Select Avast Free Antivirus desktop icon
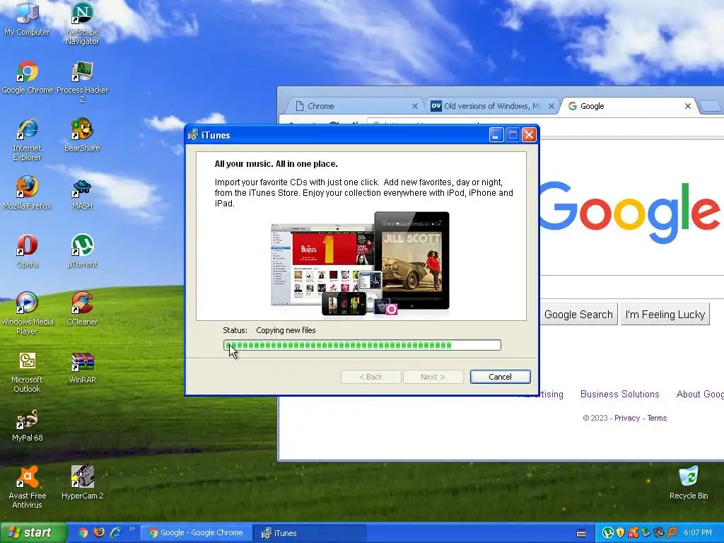The image size is (724, 543). click(28, 487)
